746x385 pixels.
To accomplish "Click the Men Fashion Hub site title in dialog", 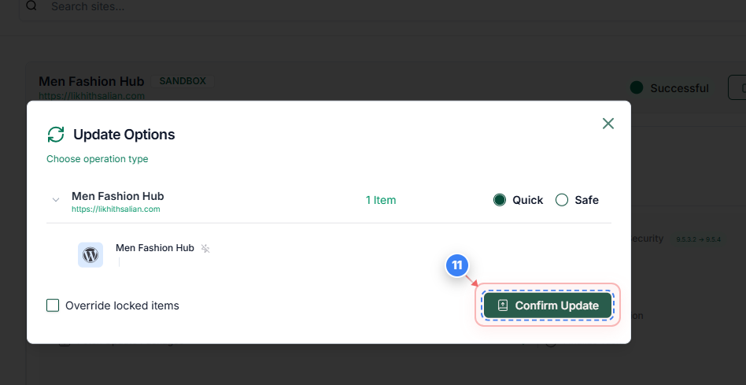I will click(x=117, y=196).
